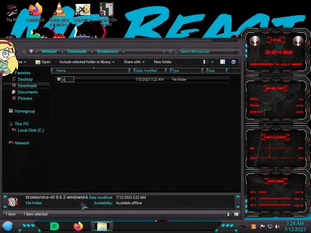Sort by the Type column header
This screenshot has width=311, height=233.
pyautogui.click(x=186, y=70)
